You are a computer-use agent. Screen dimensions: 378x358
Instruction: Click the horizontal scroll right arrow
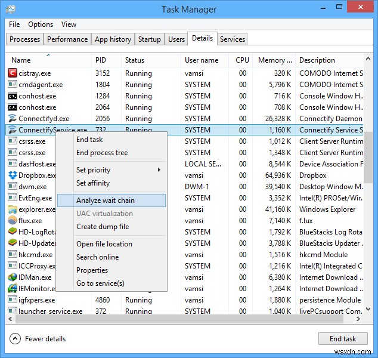(x=358, y=319)
